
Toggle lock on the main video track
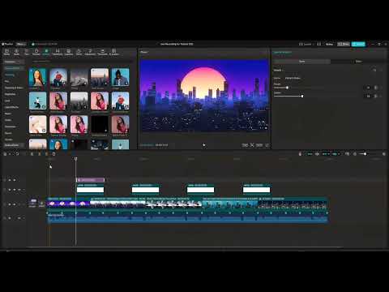point(10,204)
